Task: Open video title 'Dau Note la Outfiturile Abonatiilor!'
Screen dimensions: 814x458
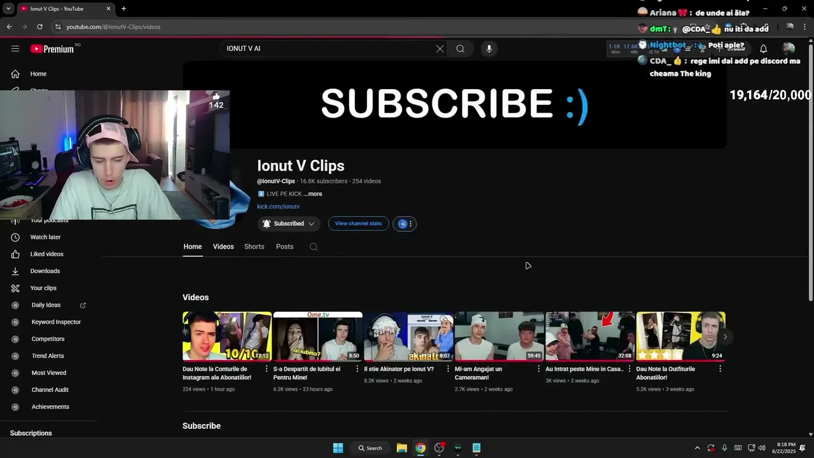Action: click(666, 373)
